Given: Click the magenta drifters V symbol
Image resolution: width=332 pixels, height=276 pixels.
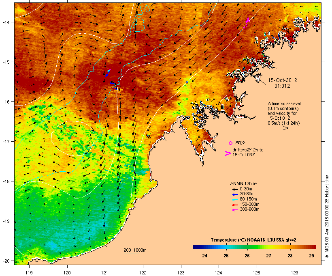Looking at the screenshot, I should click(x=228, y=153).
